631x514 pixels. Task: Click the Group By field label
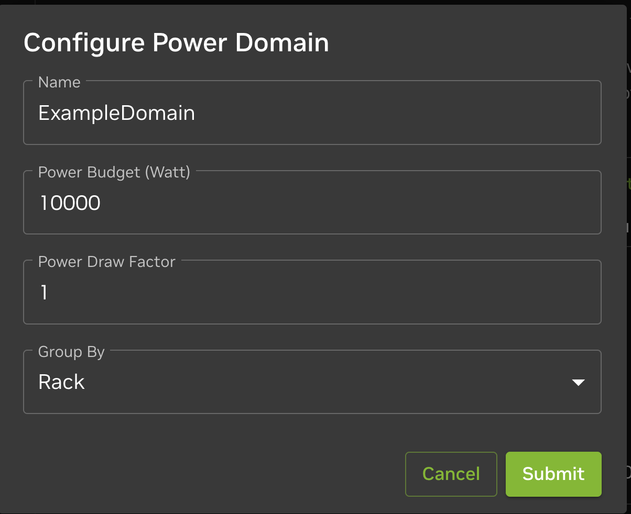pyautogui.click(x=71, y=352)
